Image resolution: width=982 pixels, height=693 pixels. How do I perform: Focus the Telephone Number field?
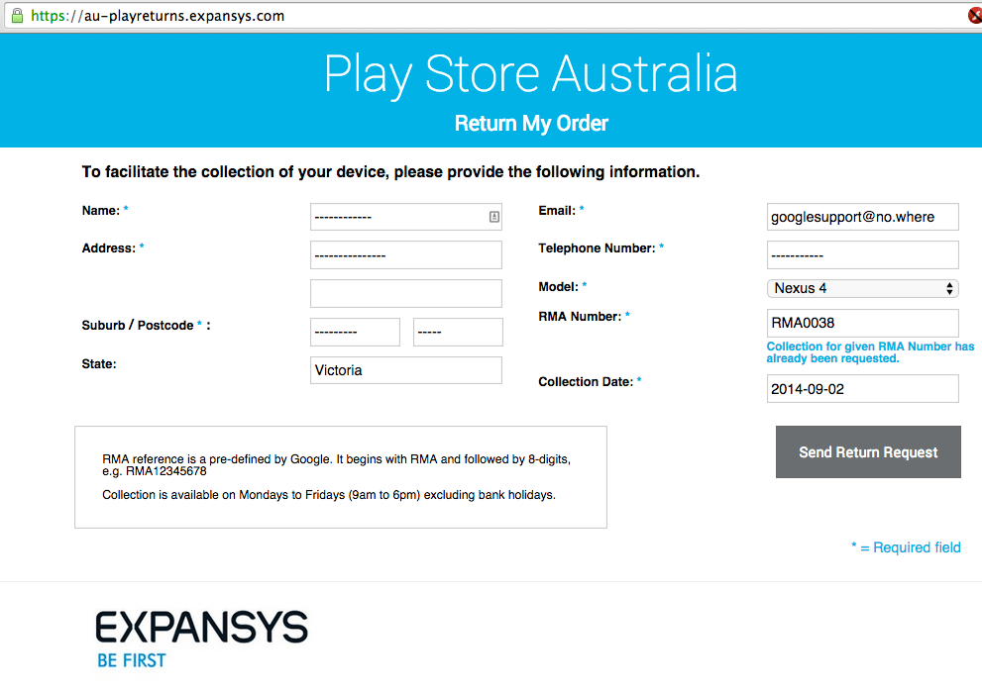(862, 255)
